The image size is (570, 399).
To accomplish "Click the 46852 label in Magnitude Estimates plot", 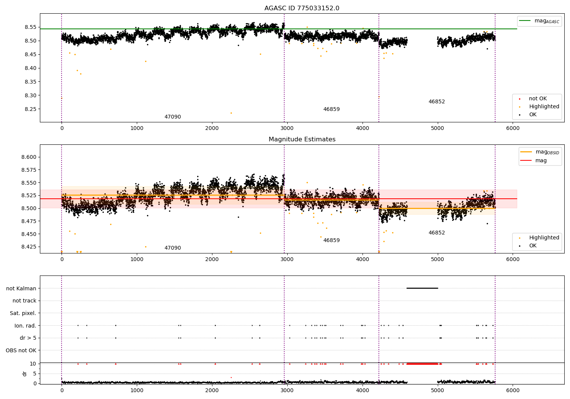I will pos(437,233).
